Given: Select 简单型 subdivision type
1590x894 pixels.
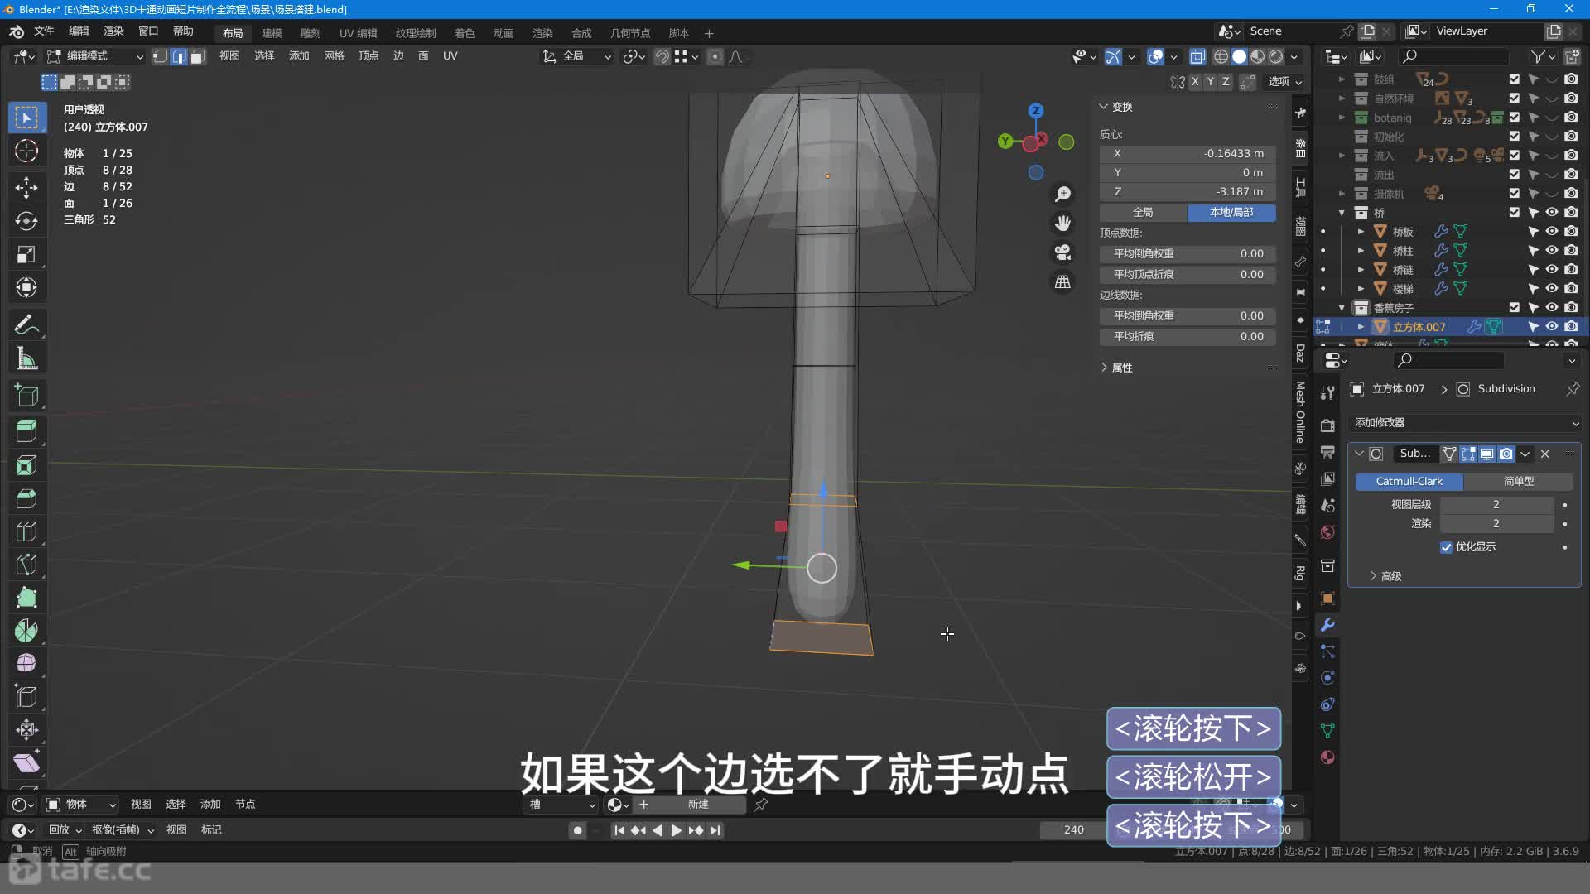Looking at the screenshot, I should (1518, 481).
